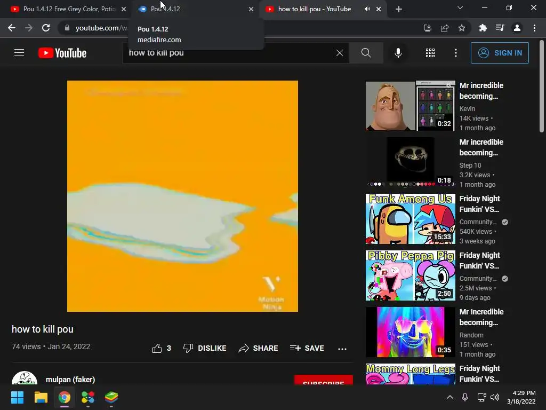
Task: Share this page icon in address bar
Action: click(x=445, y=28)
